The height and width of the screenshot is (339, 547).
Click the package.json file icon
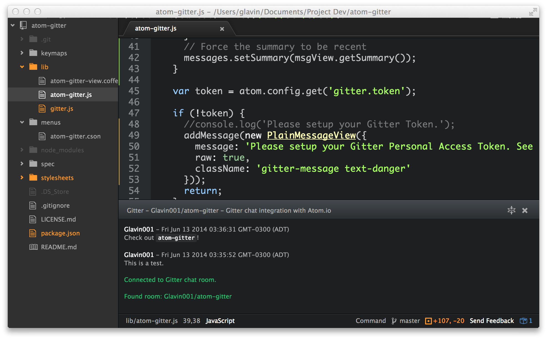pyautogui.click(x=33, y=233)
